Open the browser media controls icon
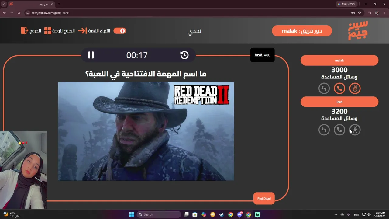 point(370,13)
